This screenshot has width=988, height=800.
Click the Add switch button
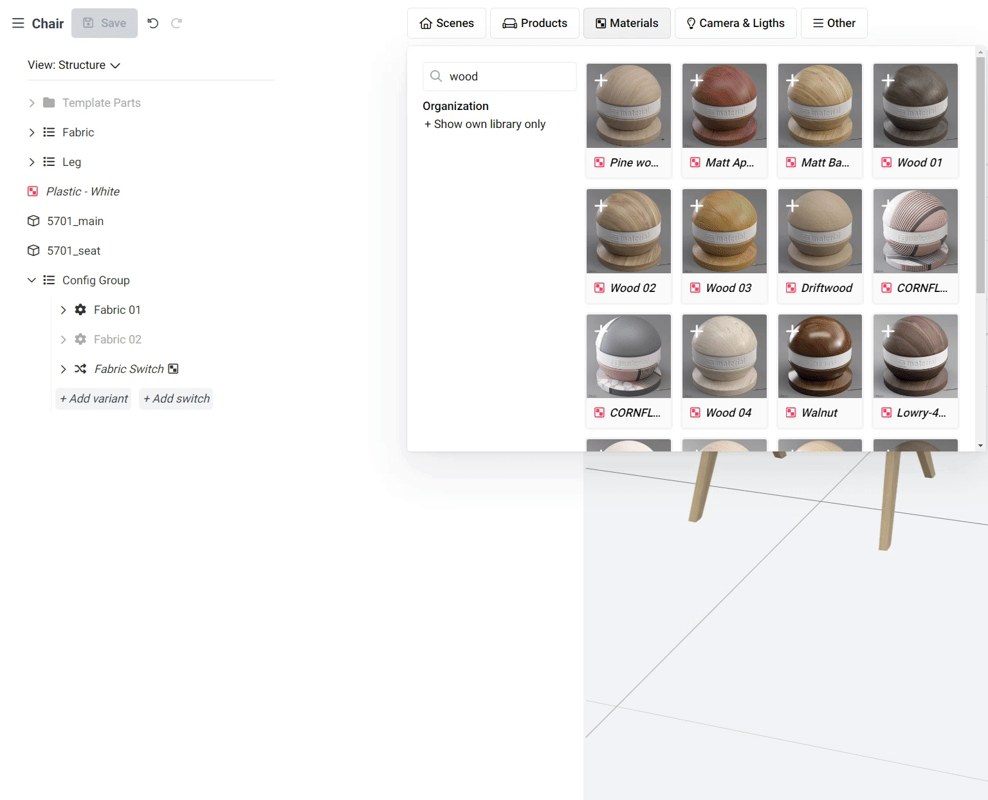[x=176, y=399]
